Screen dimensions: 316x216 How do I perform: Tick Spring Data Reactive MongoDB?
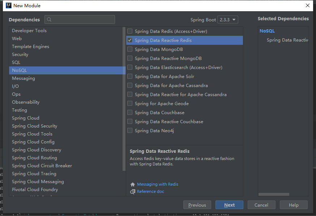130,59
